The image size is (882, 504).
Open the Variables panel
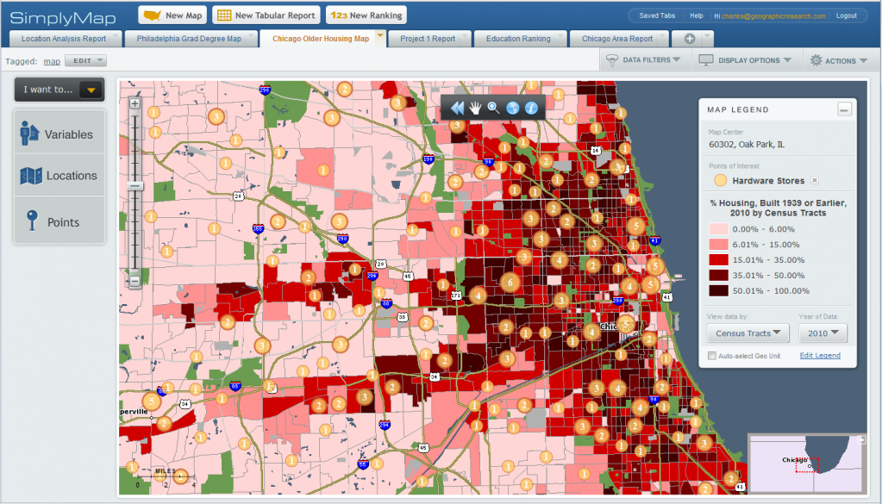(x=59, y=134)
